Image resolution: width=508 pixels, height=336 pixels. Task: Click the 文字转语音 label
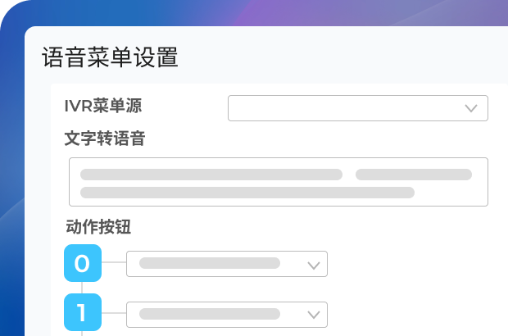(x=105, y=138)
